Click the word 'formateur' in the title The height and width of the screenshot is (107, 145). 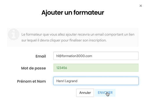[x=89, y=12]
